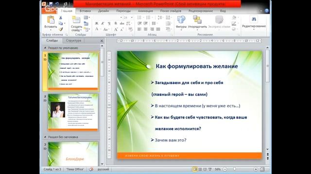Click the Text Direction icon

(168, 17)
